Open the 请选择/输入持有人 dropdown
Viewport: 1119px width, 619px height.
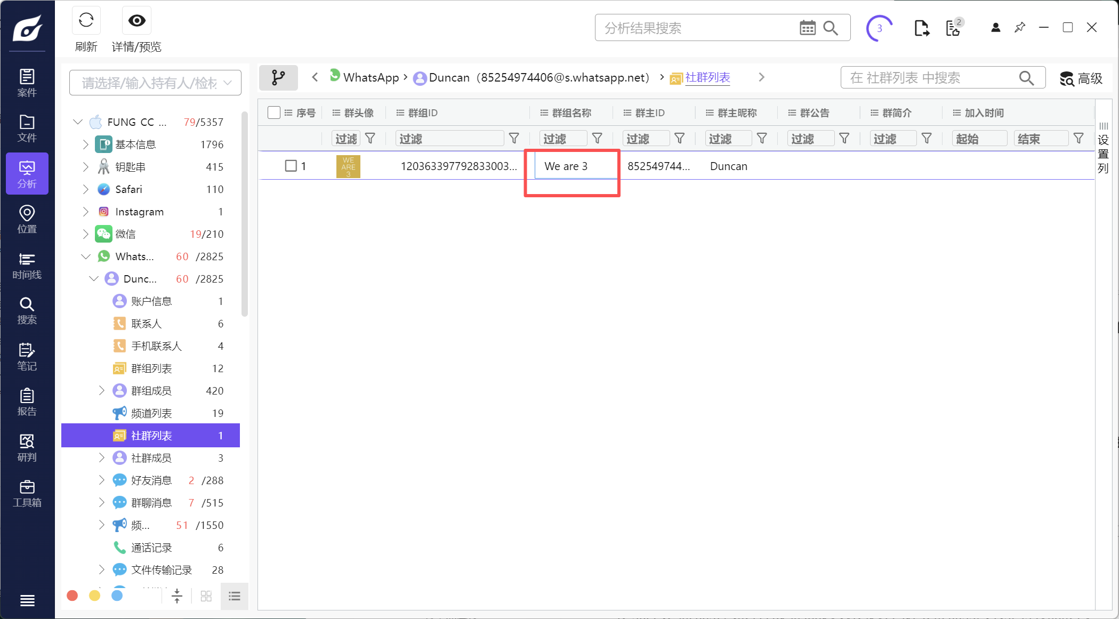[x=155, y=83]
